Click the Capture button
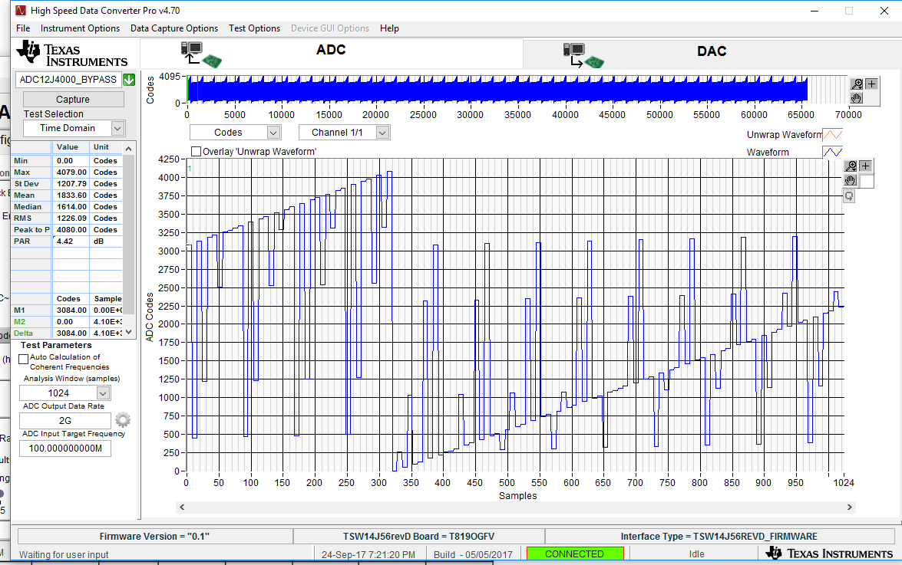 [72, 100]
